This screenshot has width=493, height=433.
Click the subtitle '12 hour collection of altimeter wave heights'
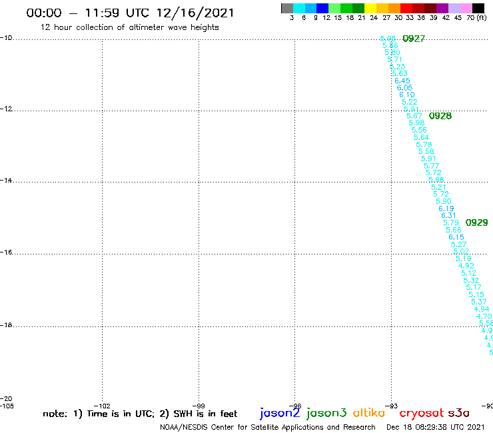coord(129,27)
